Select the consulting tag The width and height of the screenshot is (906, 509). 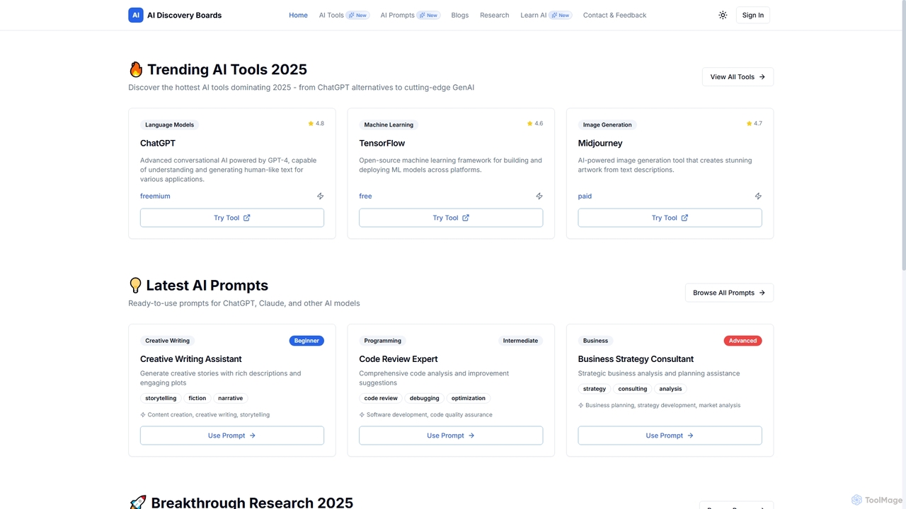pyautogui.click(x=633, y=389)
